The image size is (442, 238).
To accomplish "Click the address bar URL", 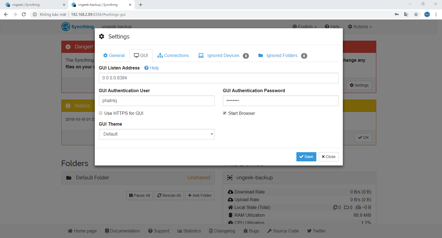I will [x=98, y=14].
